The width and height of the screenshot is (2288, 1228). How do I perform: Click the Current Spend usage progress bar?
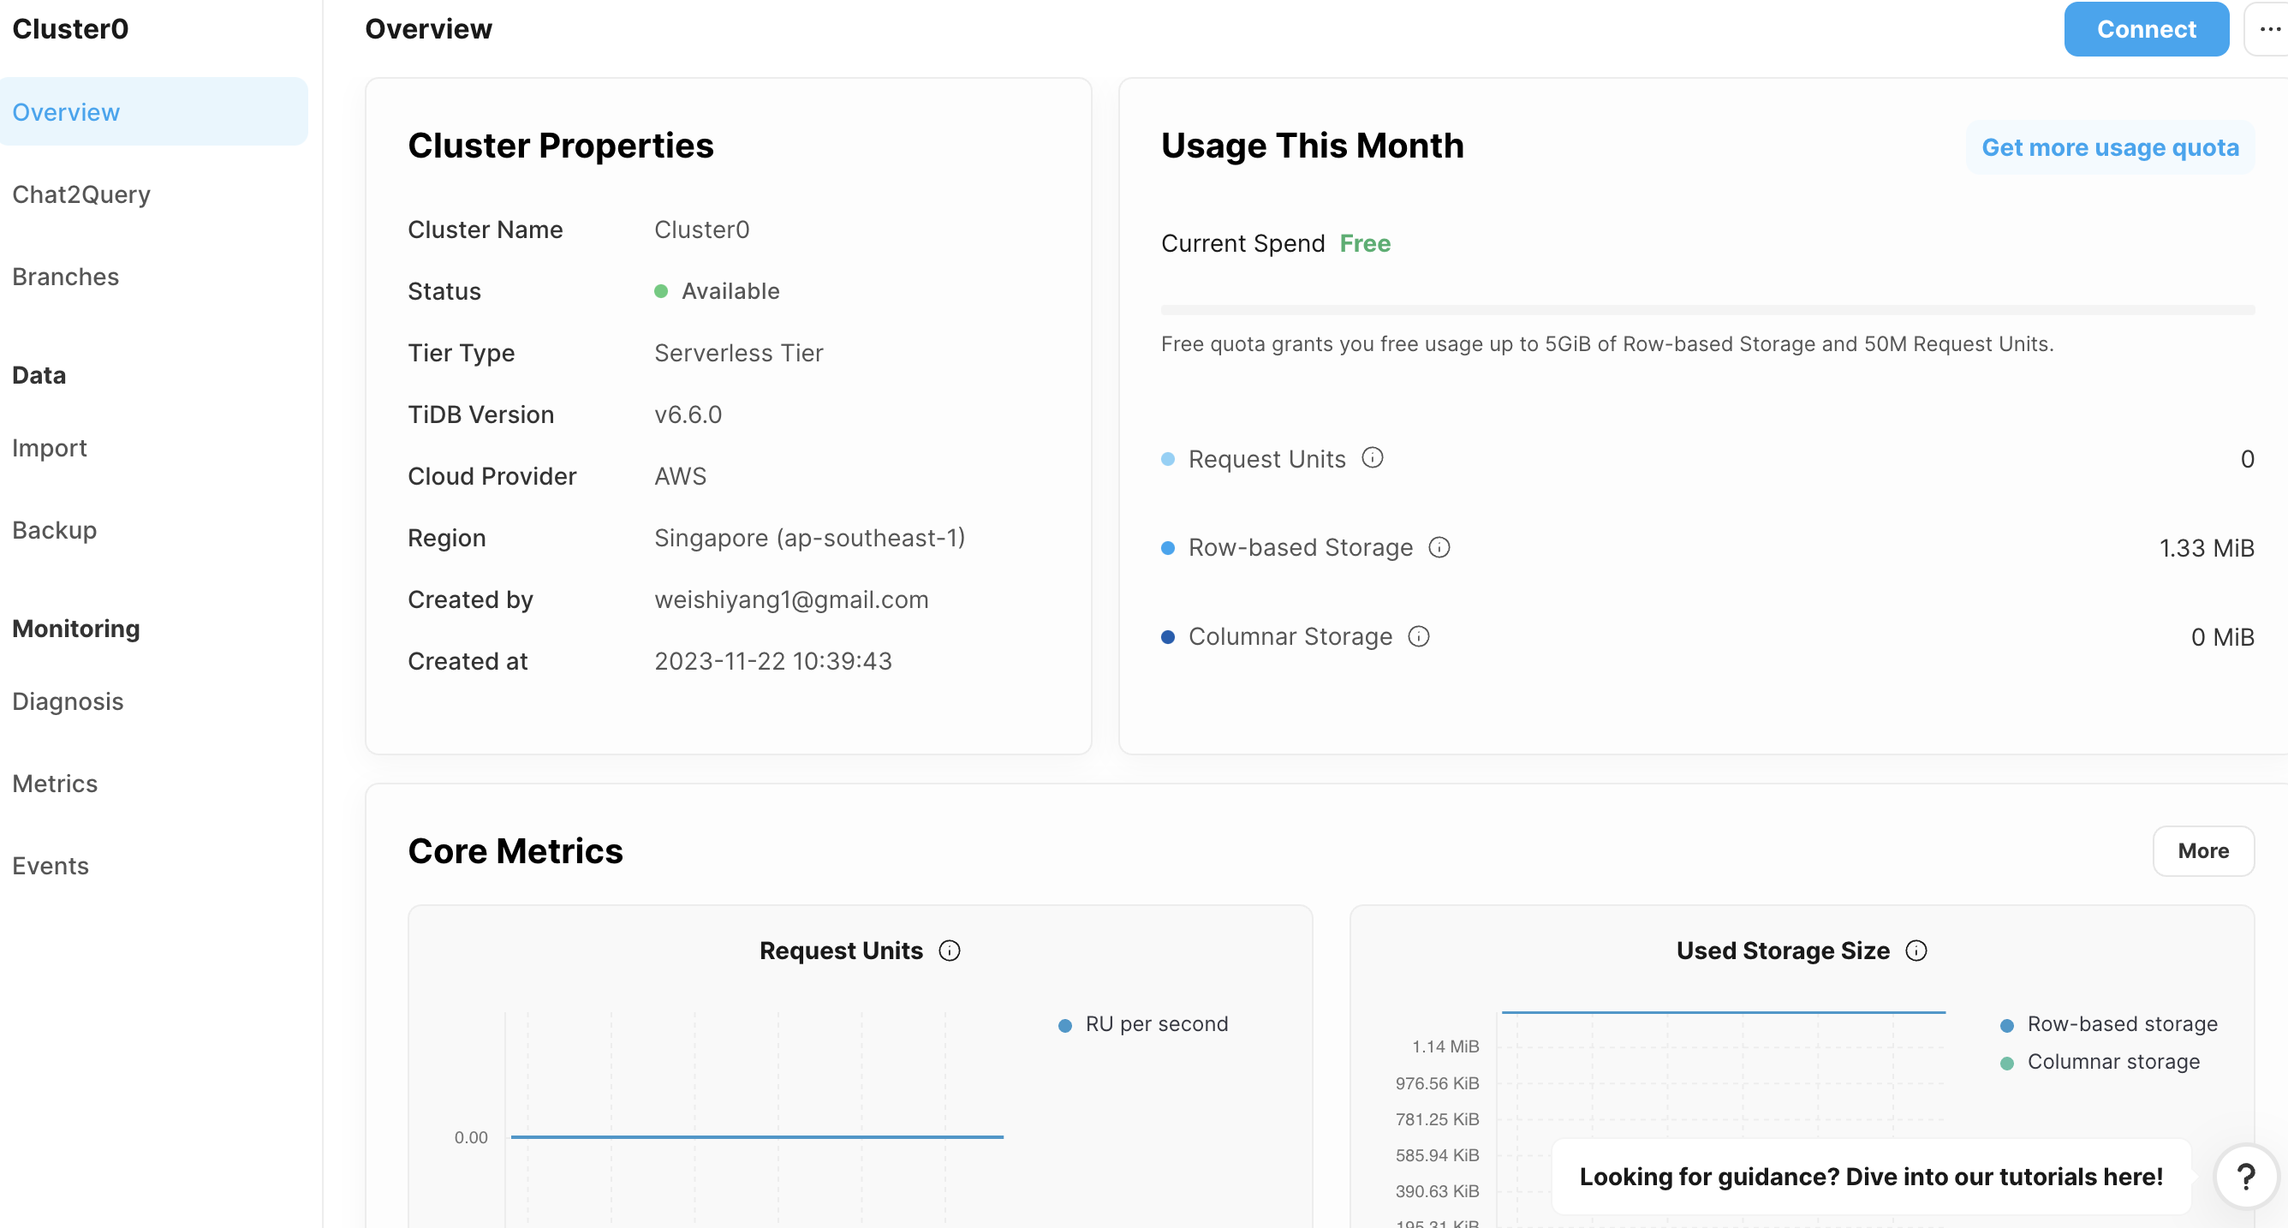click(x=1707, y=310)
